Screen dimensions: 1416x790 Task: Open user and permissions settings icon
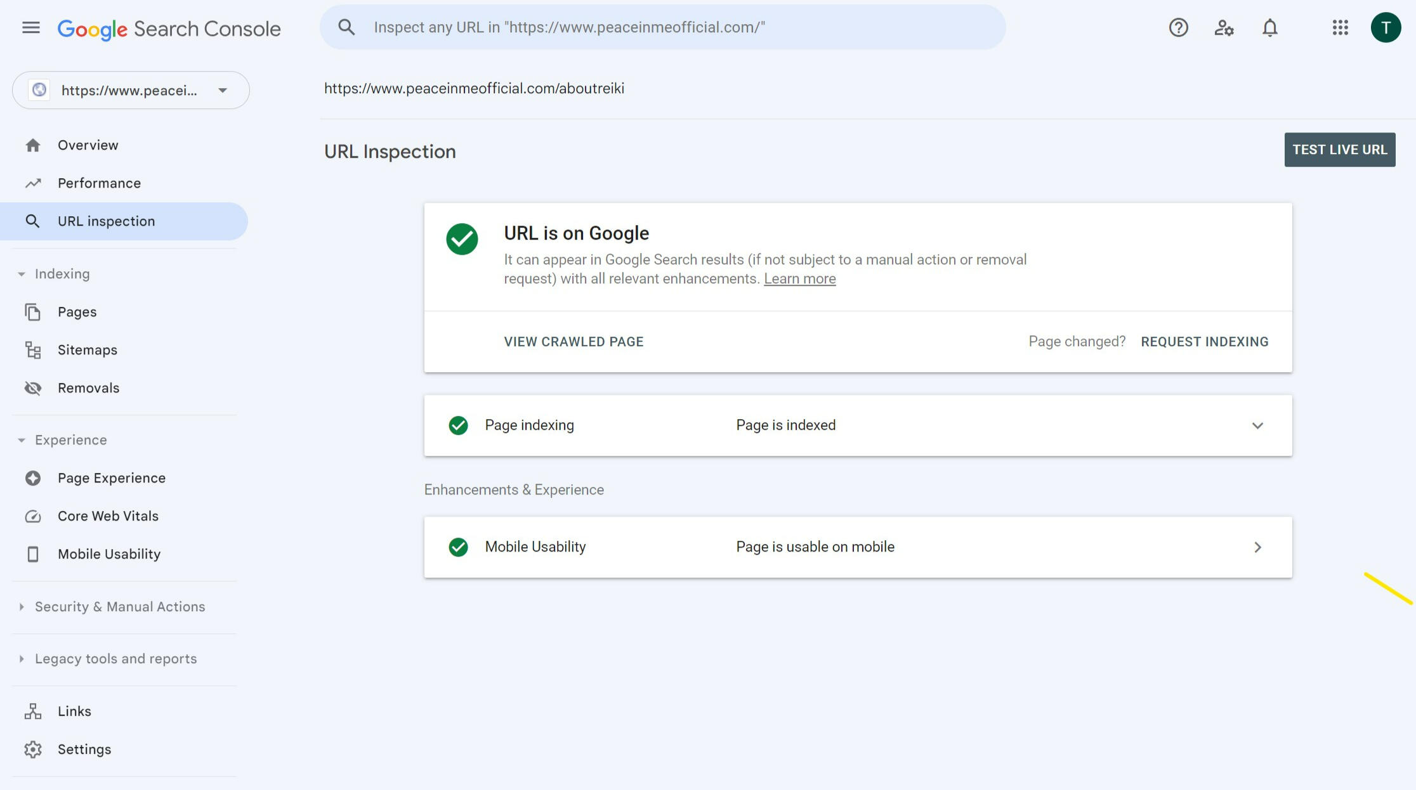pyautogui.click(x=1224, y=28)
